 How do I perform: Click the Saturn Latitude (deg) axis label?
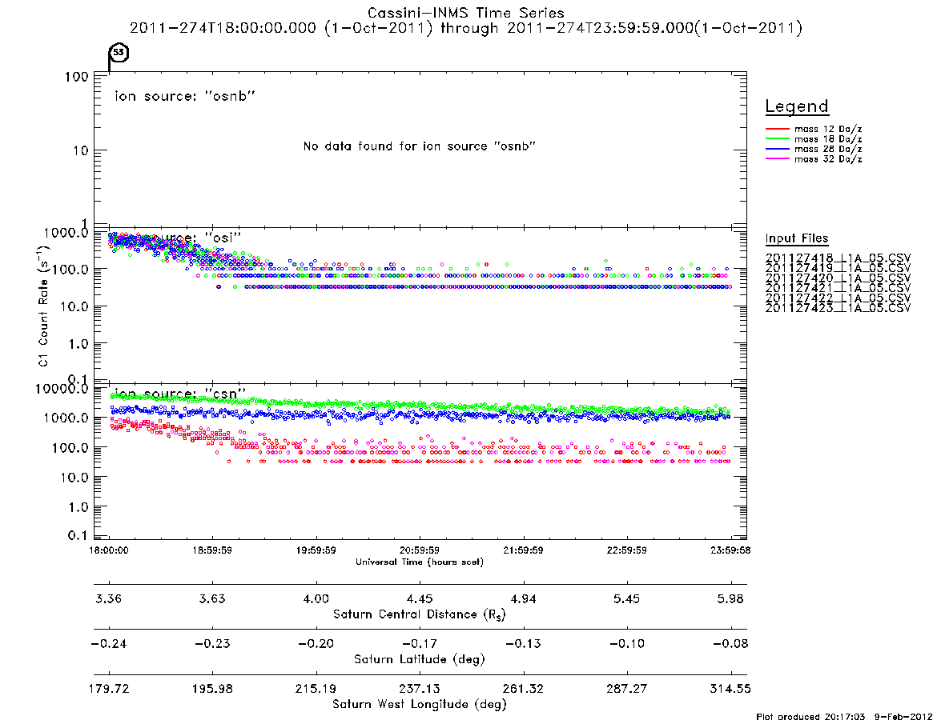[420, 659]
